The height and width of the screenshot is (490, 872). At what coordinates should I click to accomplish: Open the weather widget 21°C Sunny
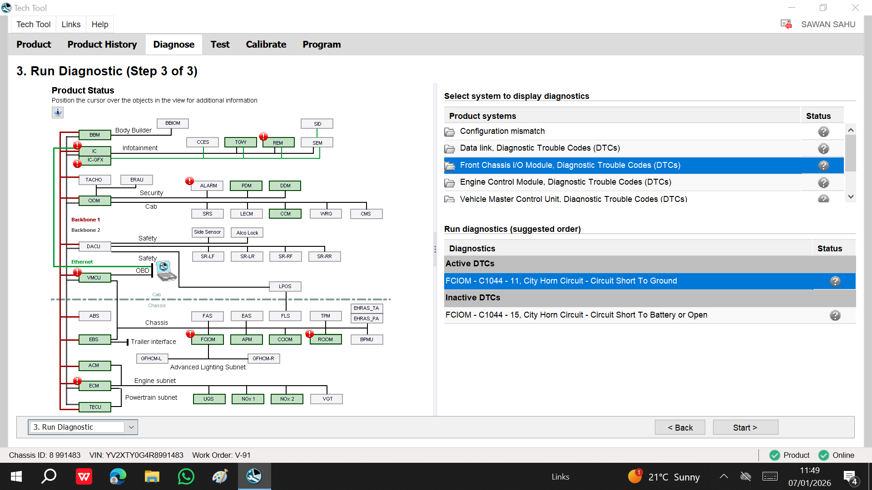tap(664, 477)
